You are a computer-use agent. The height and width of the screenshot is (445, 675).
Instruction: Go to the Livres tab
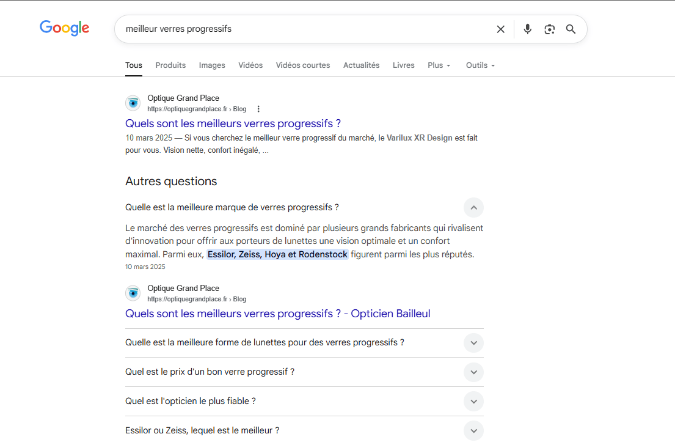[x=403, y=65]
